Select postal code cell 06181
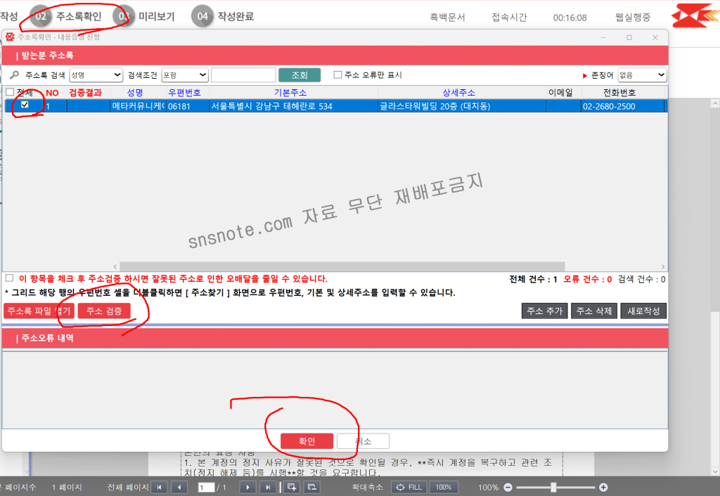This screenshot has width=720, height=496. [x=187, y=106]
